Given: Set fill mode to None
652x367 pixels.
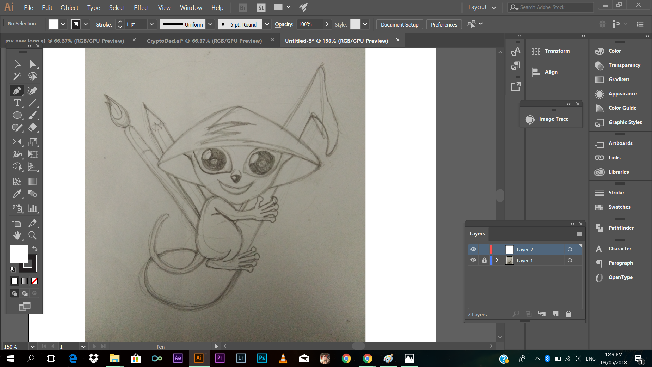Looking at the screenshot, I should 35,281.
